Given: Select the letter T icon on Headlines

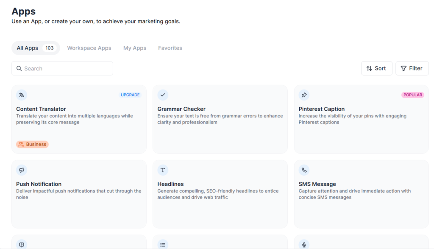Looking at the screenshot, I should tap(163, 170).
